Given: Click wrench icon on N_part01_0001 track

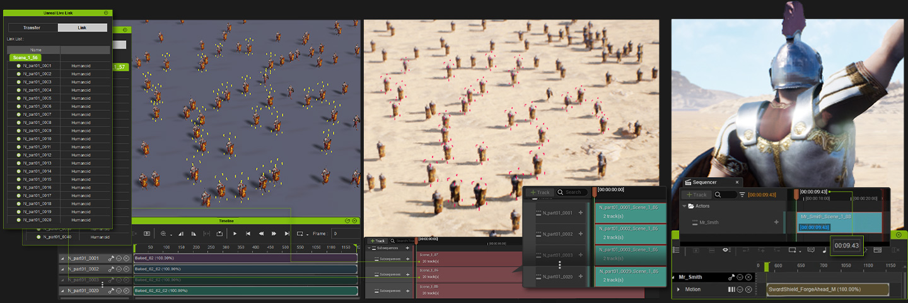Looking at the screenshot, I should [x=111, y=258].
